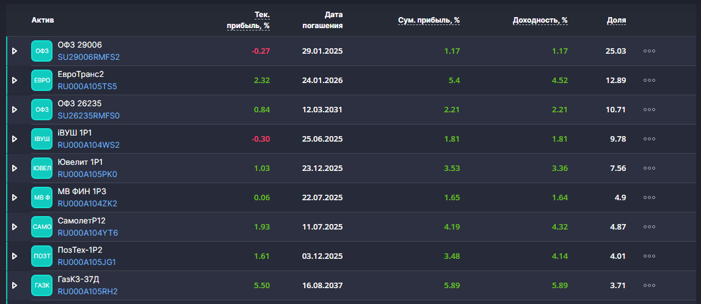The width and height of the screenshot is (701, 304).
Task: Open the three-dot menu for ОФЗ 26235
Action: (x=649, y=109)
